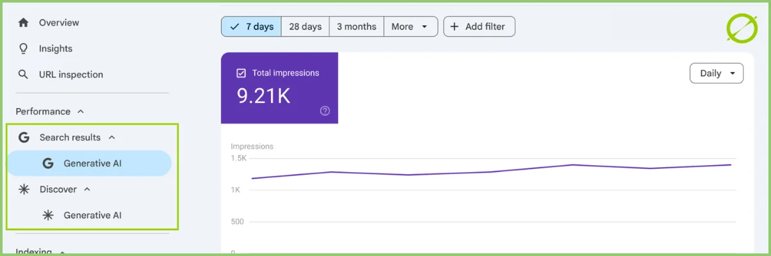Image resolution: width=771 pixels, height=256 pixels.
Task: Collapse the Discover chevron
Action: pyautogui.click(x=87, y=189)
